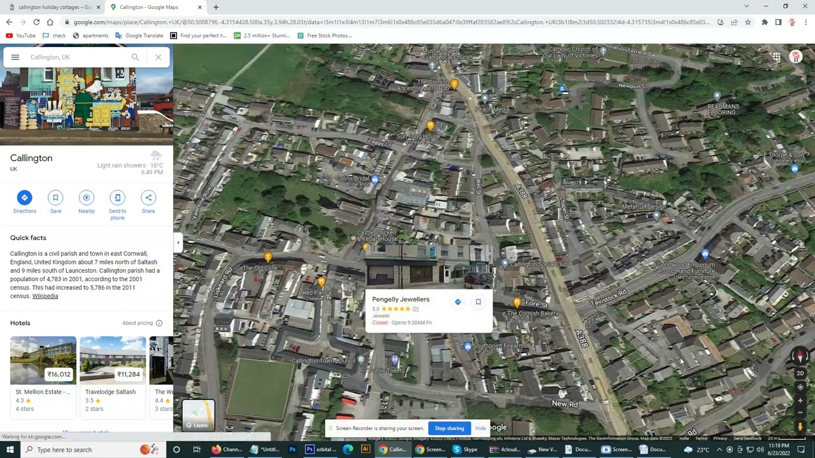
Task: Click the Windows Start button
Action: tap(10, 450)
